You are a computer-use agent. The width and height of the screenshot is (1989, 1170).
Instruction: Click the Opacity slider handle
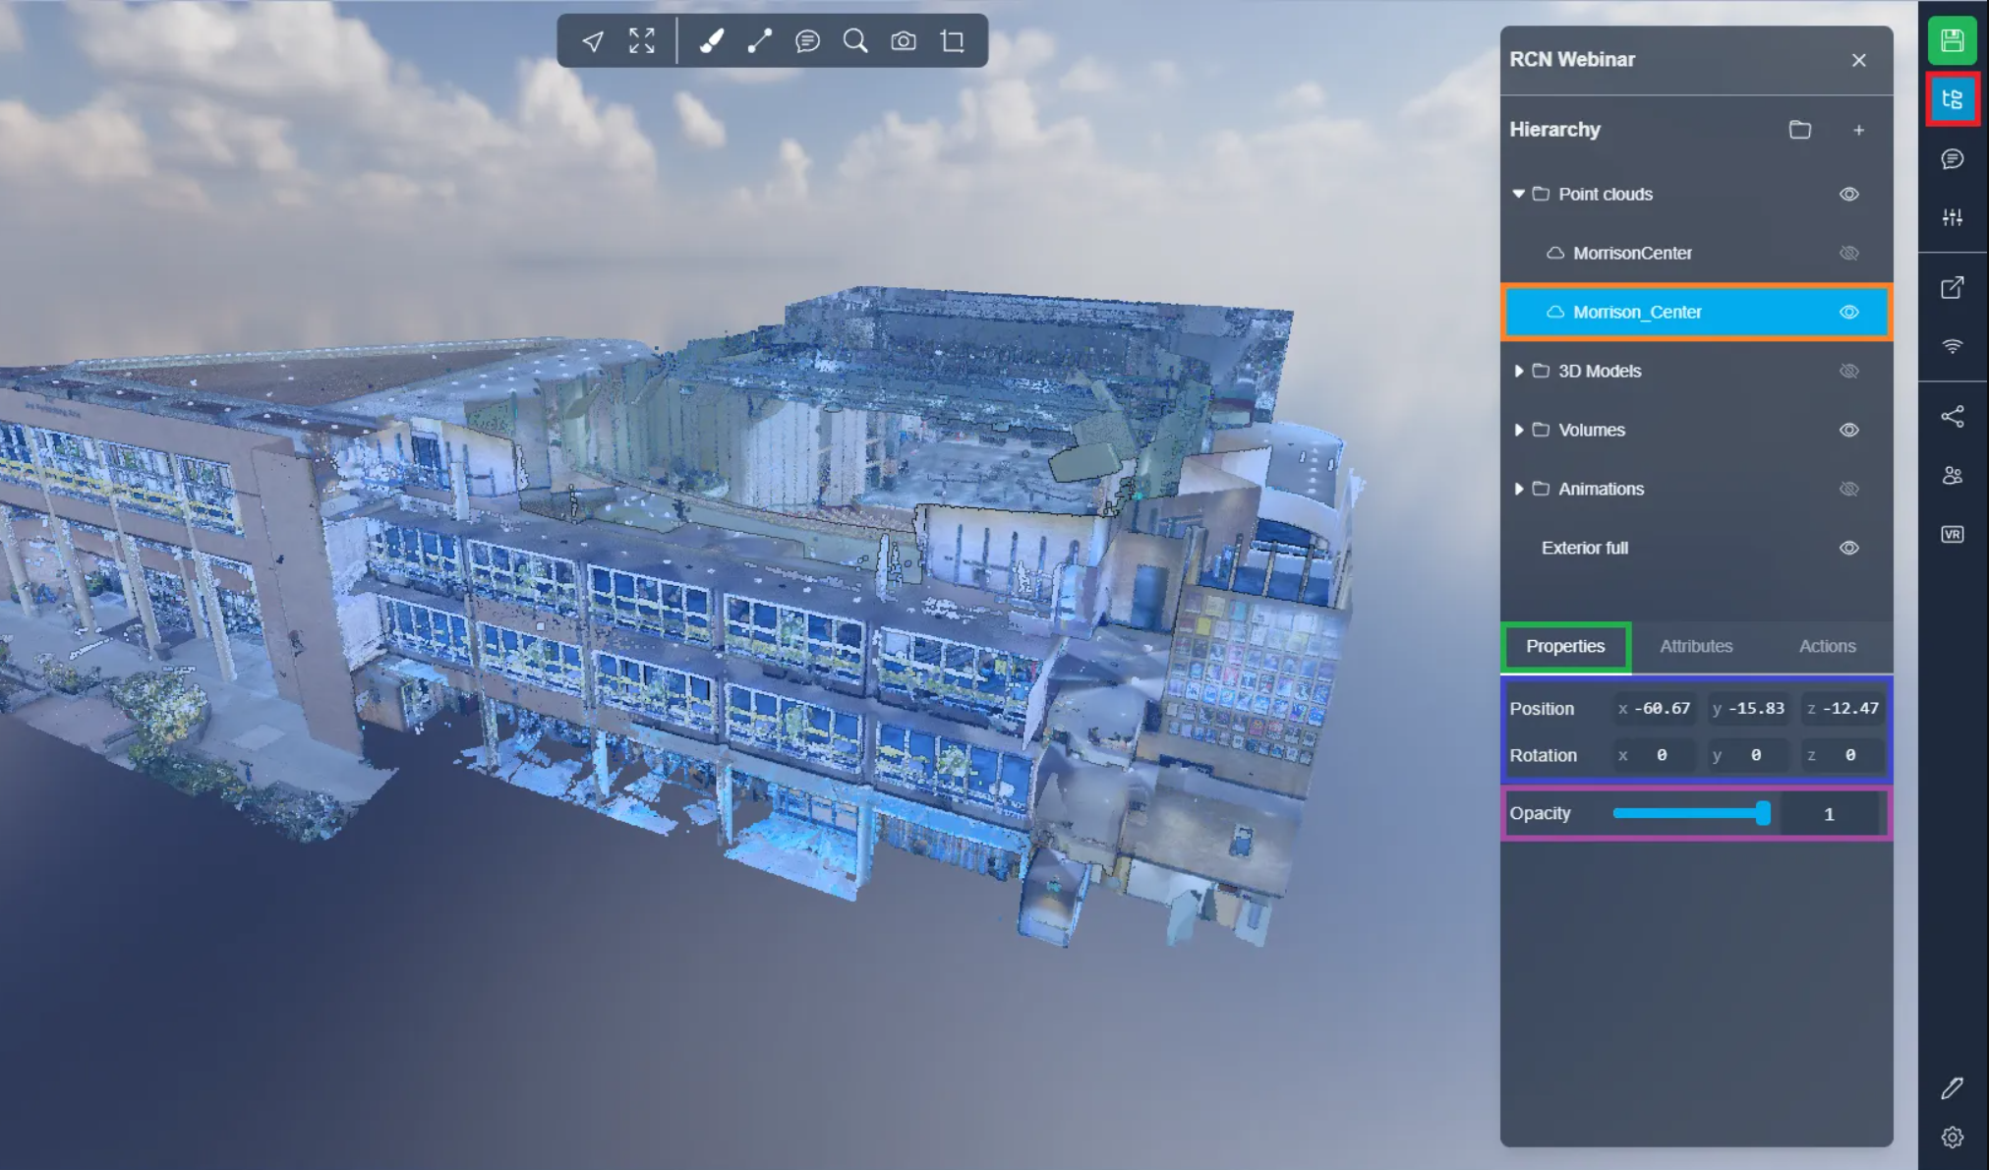click(x=1763, y=813)
